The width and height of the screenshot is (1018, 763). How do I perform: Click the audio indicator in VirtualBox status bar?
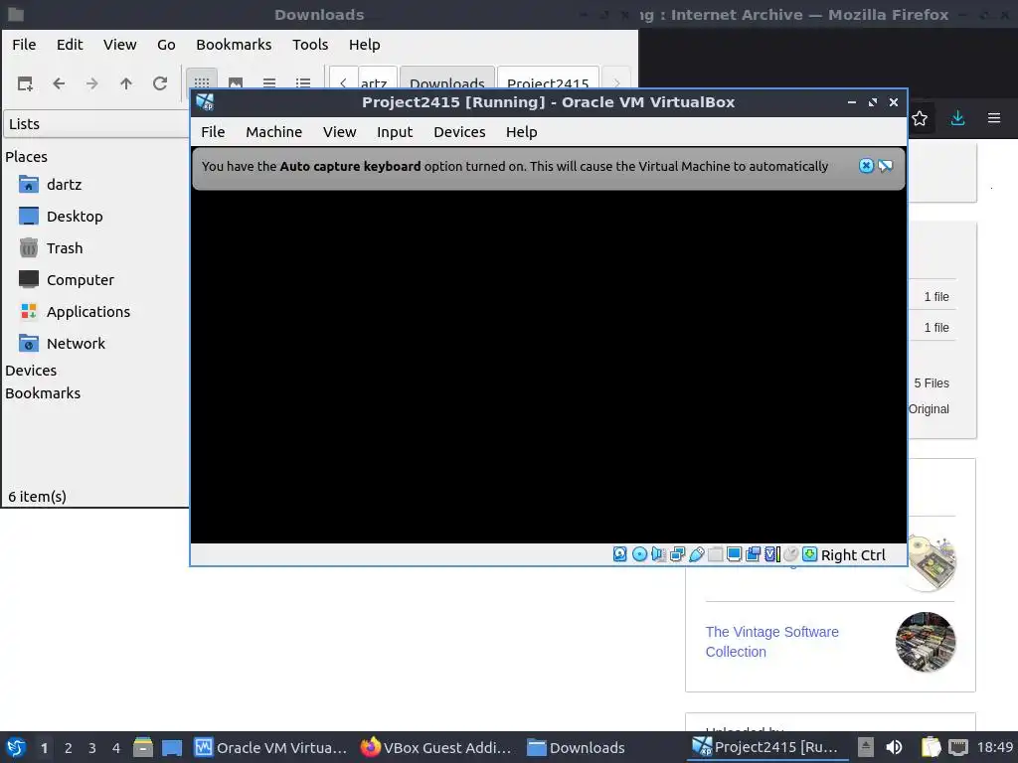coord(658,554)
